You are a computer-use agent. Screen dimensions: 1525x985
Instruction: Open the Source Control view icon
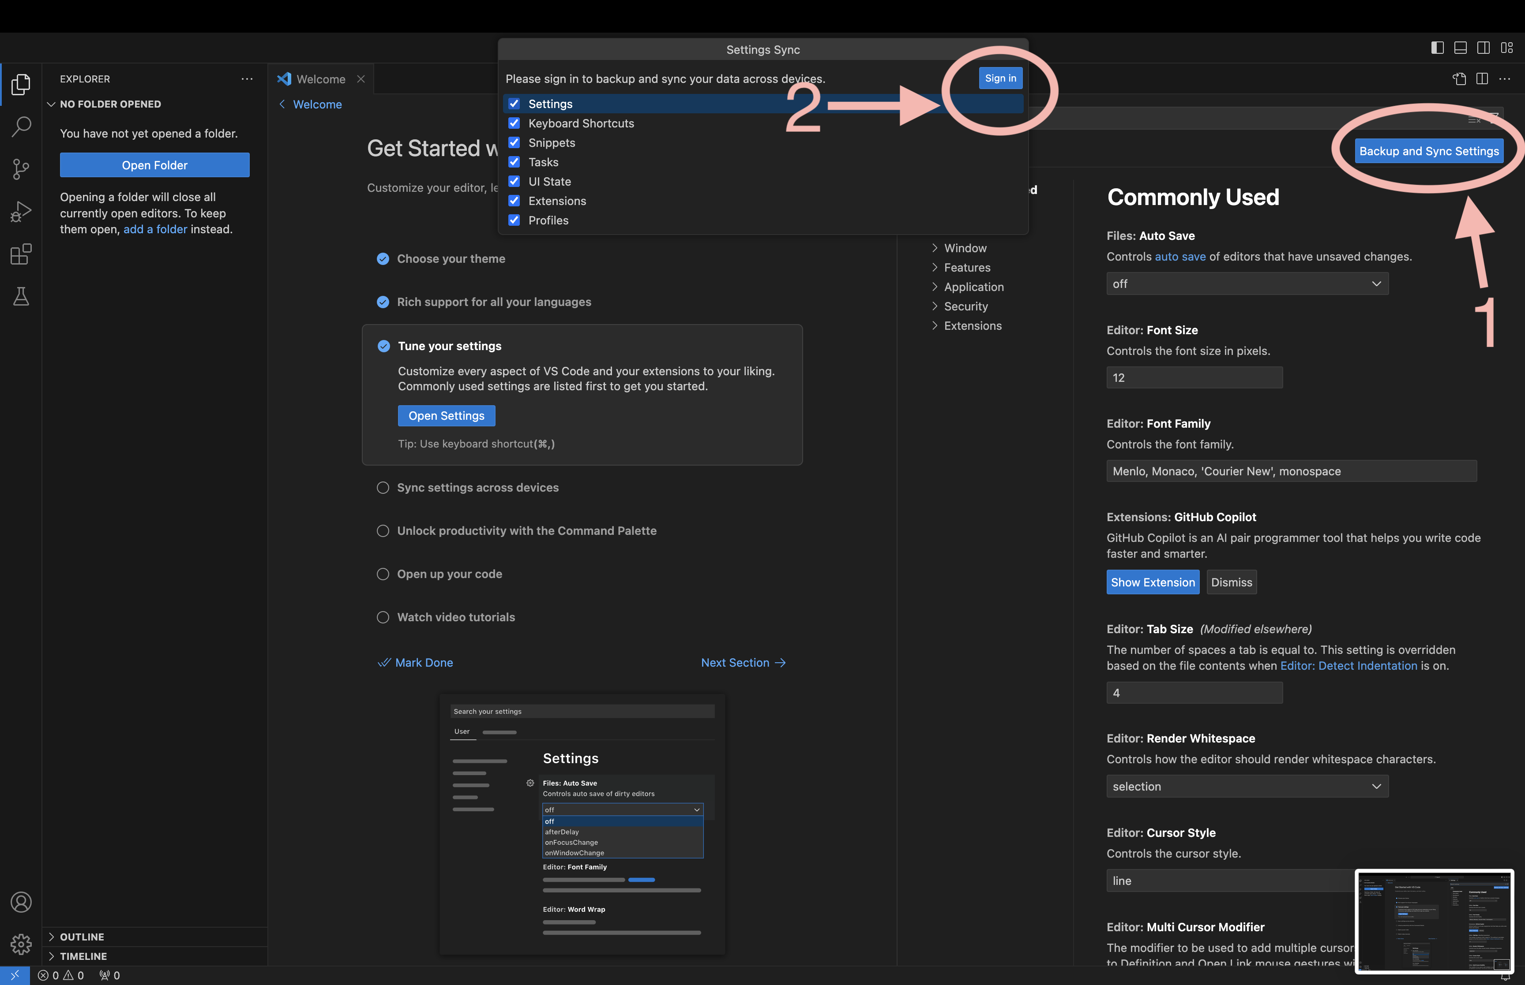pyautogui.click(x=21, y=169)
